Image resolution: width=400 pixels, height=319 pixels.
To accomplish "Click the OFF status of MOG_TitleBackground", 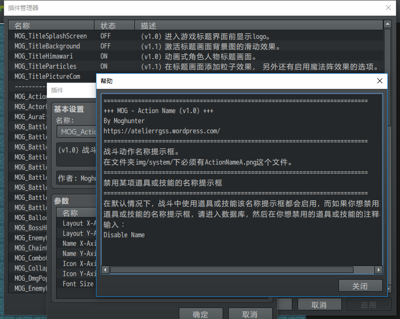I will click(x=106, y=46).
